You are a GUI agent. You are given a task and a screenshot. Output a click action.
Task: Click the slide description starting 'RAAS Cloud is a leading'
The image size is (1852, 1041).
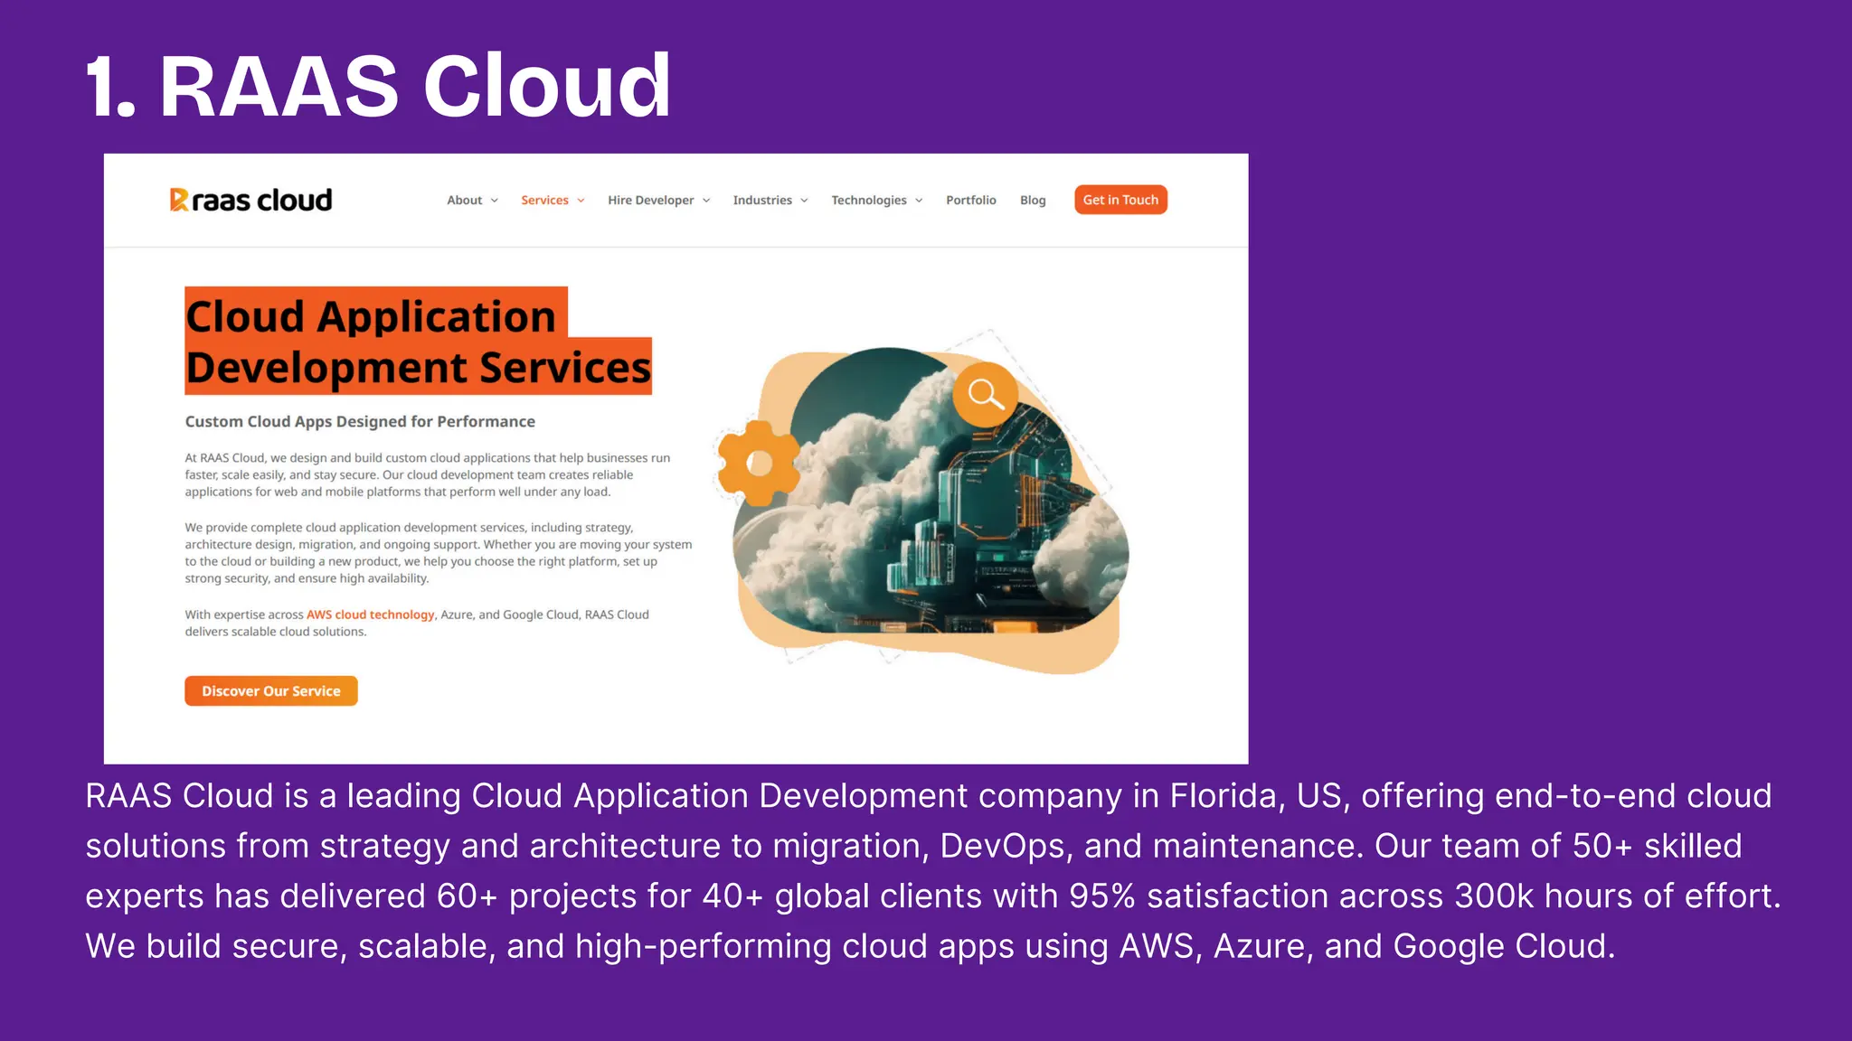coord(932,871)
